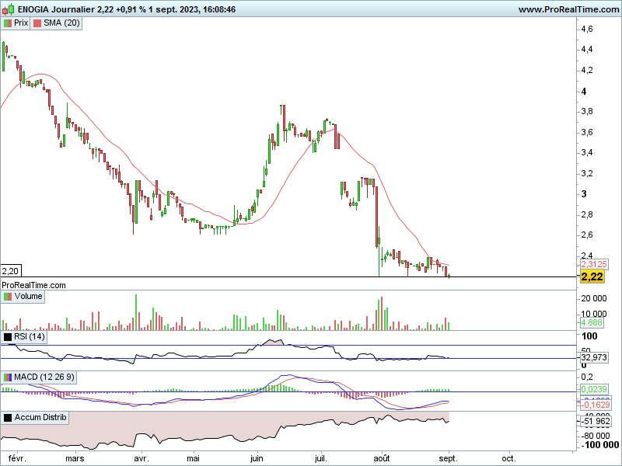Click the -100 000 Accum Distrib axis label
The height and width of the screenshot is (466, 622).
click(x=599, y=444)
